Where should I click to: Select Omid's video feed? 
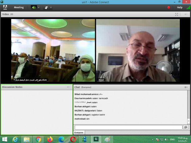point(138,50)
